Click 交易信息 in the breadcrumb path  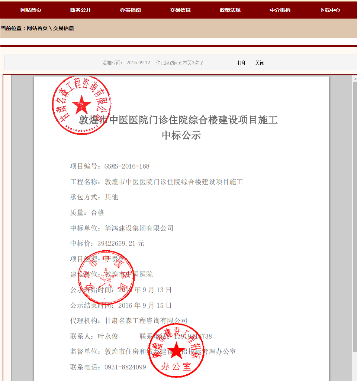[x=64, y=28]
